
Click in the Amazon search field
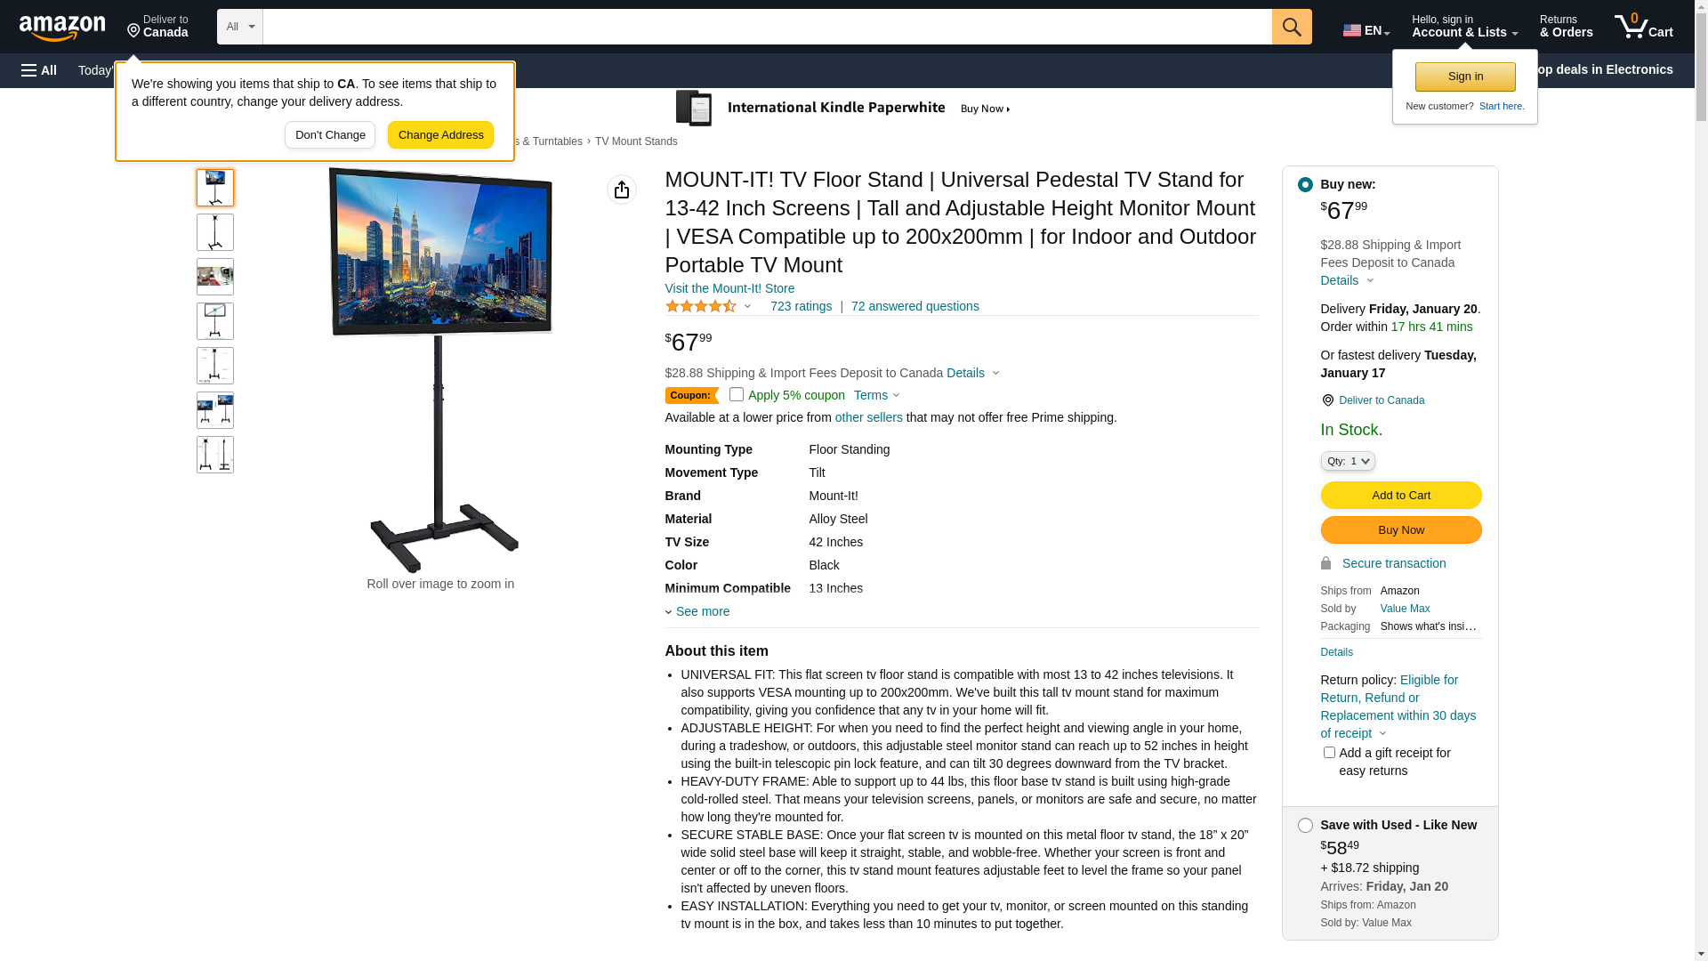tap(767, 27)
